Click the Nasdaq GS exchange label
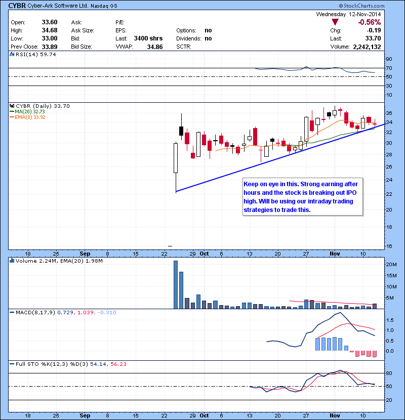 [104, 6]
